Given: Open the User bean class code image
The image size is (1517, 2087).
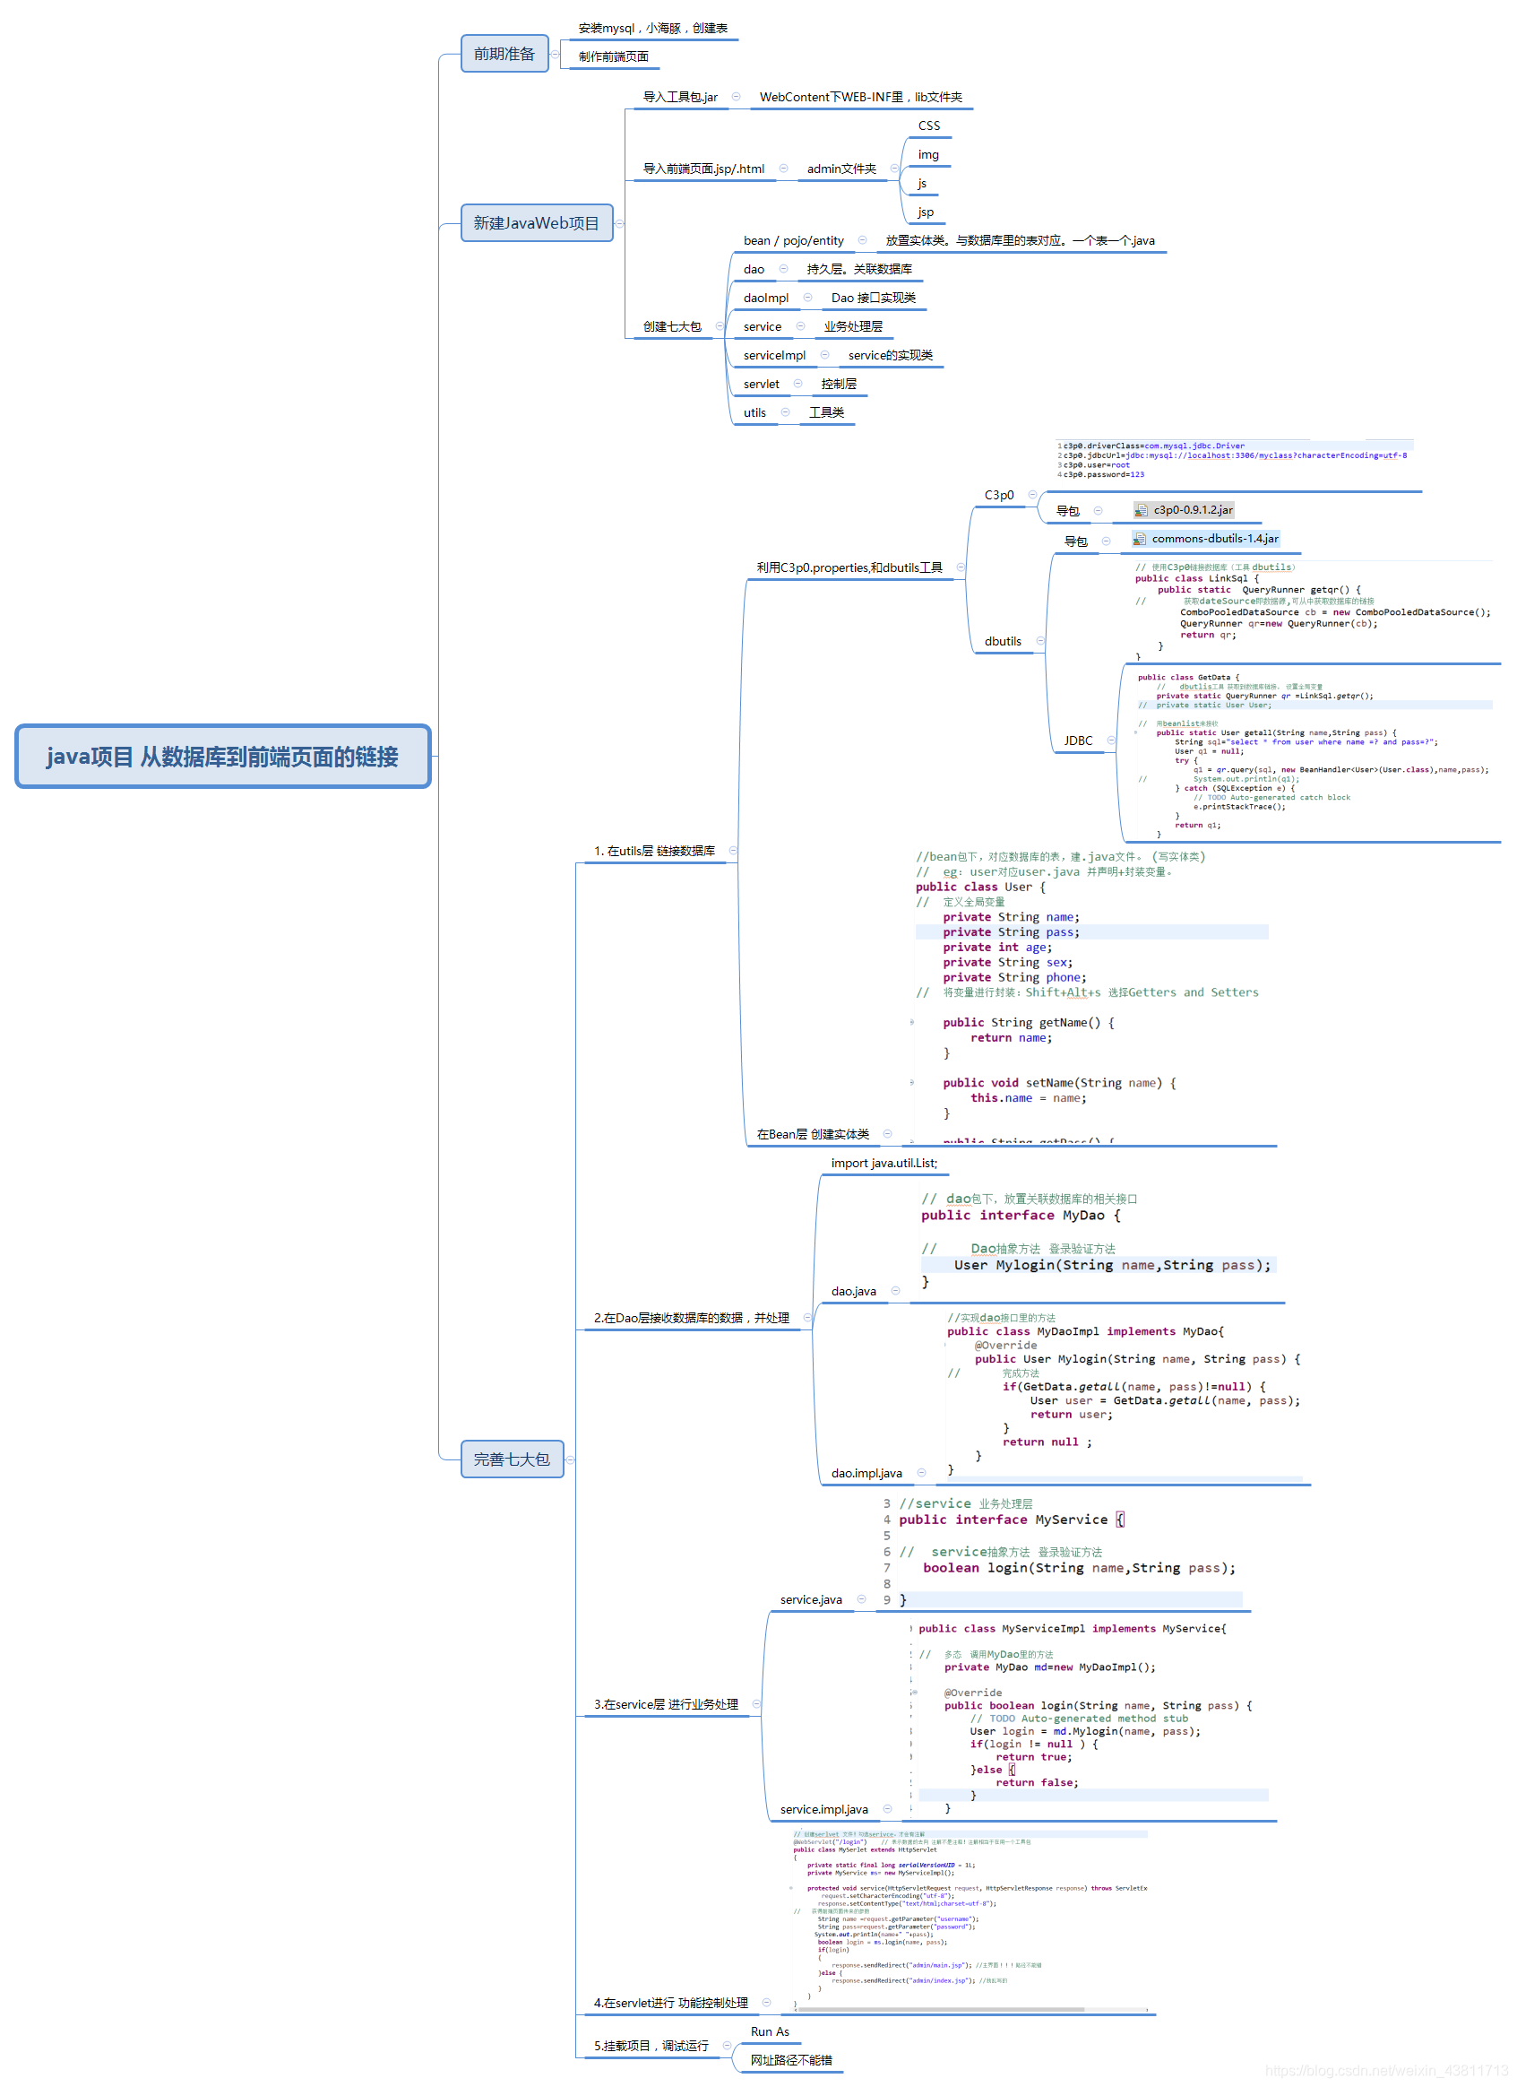Looking at the screenshot, I should tap(1091, 997).
